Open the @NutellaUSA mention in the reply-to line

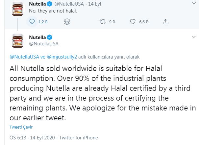pos(24,57)
